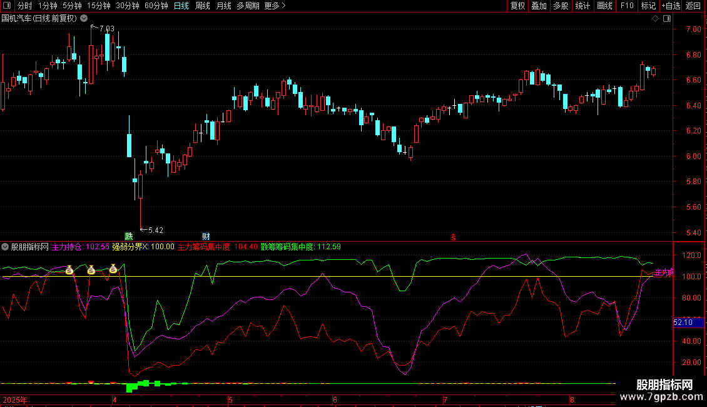Click the 120.0 indicator axis label
707x407 pixels.
point(691,255)
